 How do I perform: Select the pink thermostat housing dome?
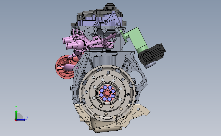[x=79, y=44]
